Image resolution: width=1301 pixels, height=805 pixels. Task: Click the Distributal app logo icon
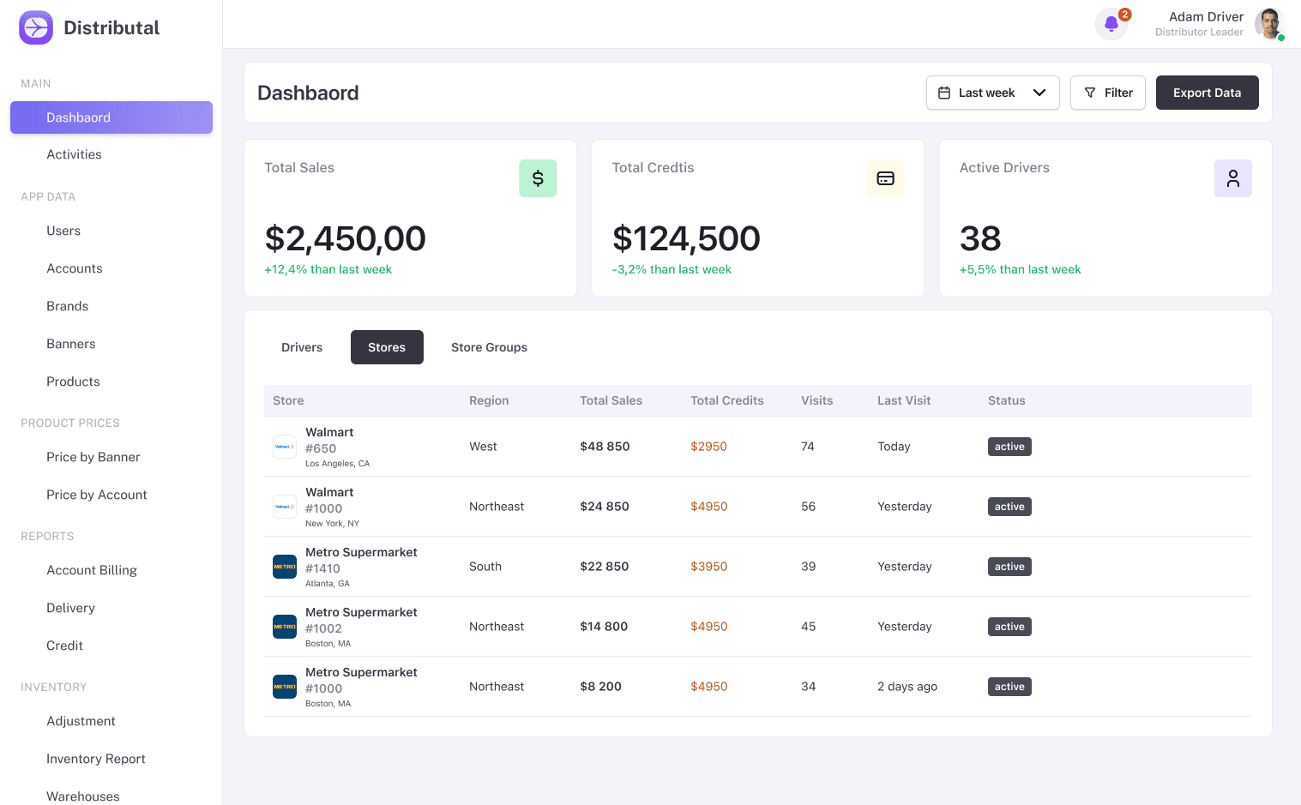click(x=35, y=27)
